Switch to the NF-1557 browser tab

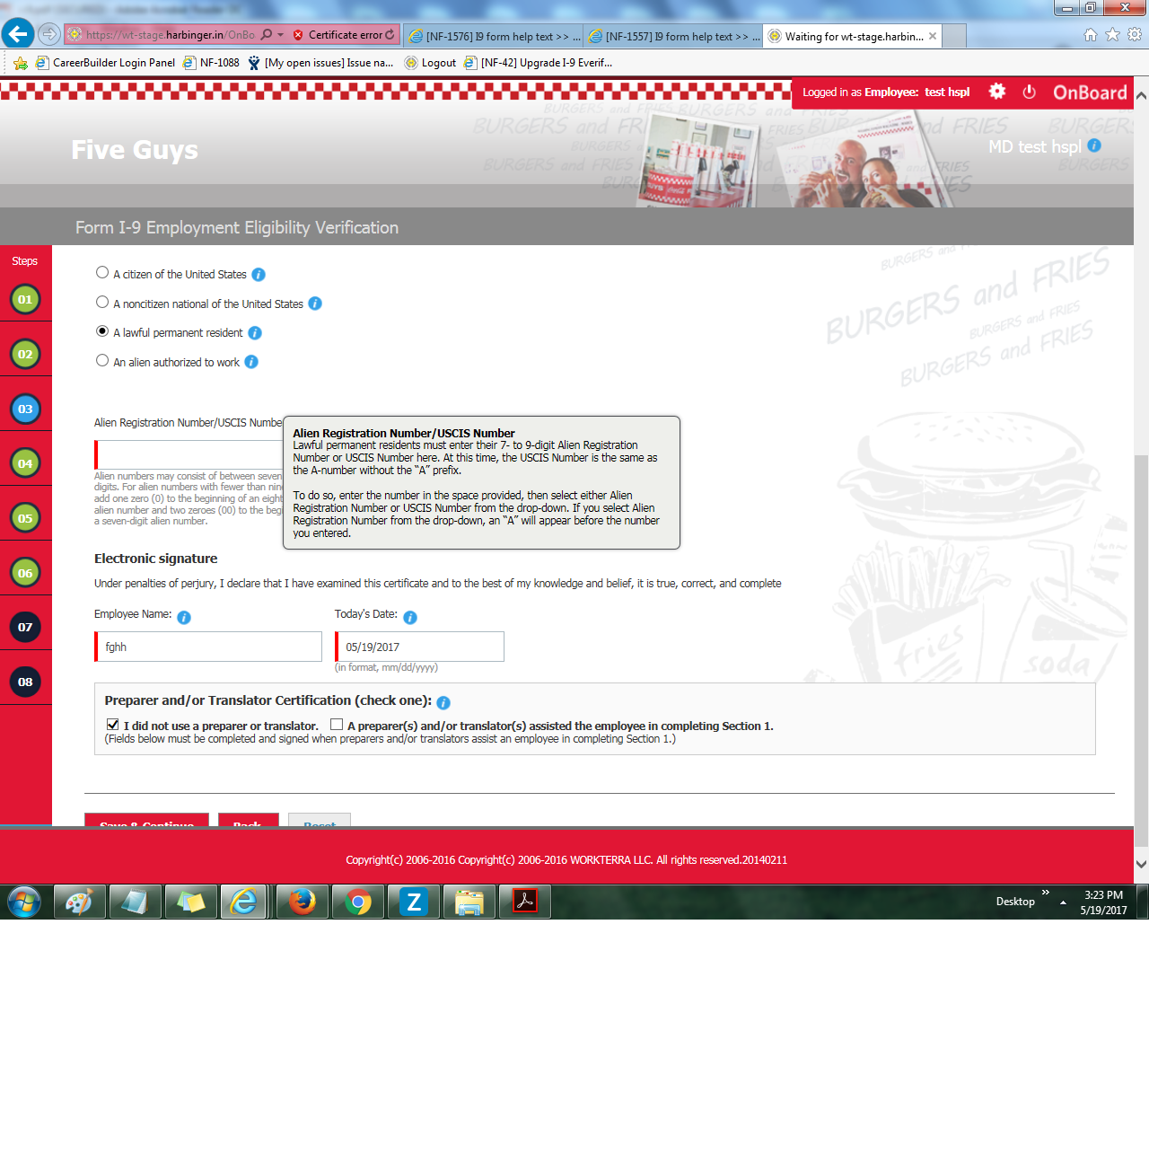(x=673, y=37)
